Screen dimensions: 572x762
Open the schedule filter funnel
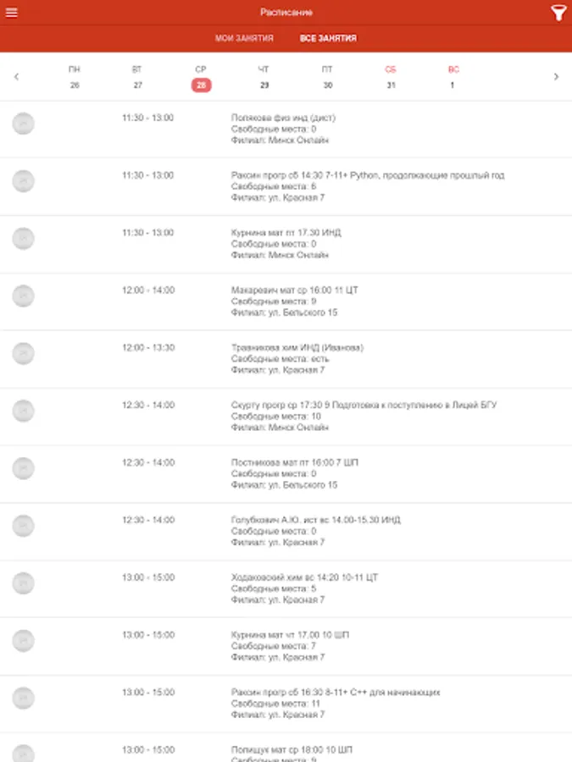click(x=558, y=13)
